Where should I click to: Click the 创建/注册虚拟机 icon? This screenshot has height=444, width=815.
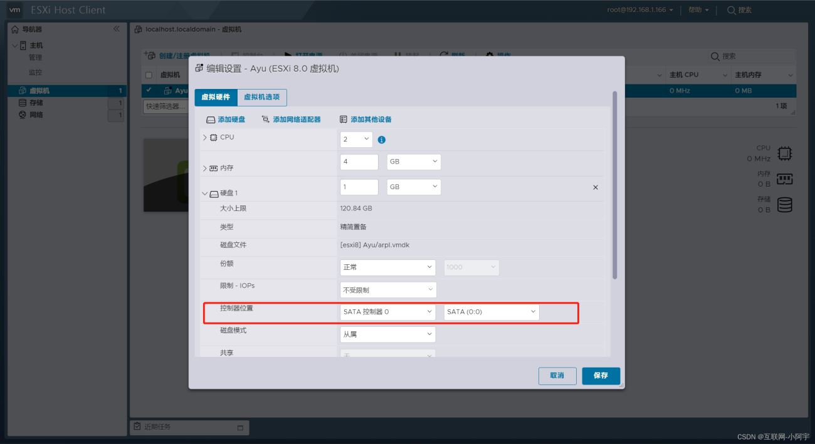[149, 56]
